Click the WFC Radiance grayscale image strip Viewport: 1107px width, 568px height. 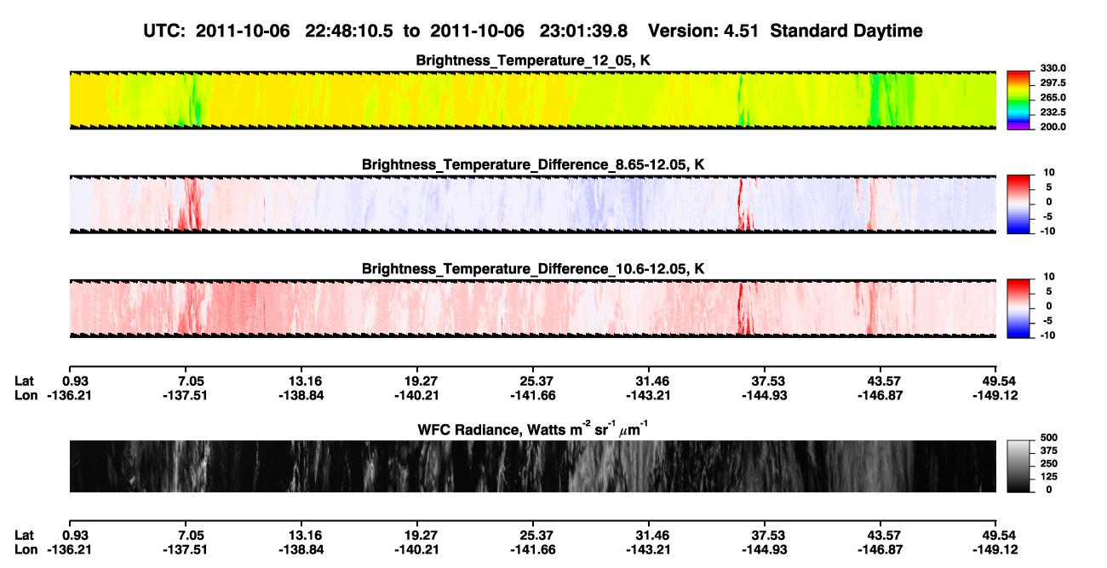click(532, 467)
